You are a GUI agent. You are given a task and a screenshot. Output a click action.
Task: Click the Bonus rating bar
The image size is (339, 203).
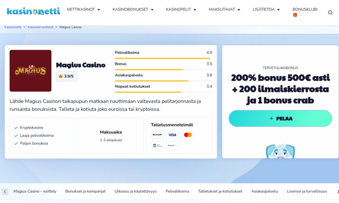(163, 70)
